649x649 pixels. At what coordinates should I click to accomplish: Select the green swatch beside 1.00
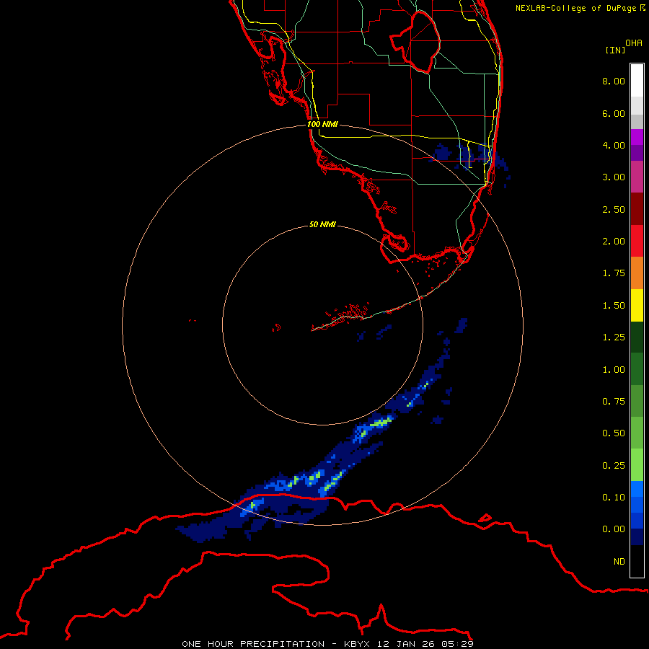tap(637, 369)
